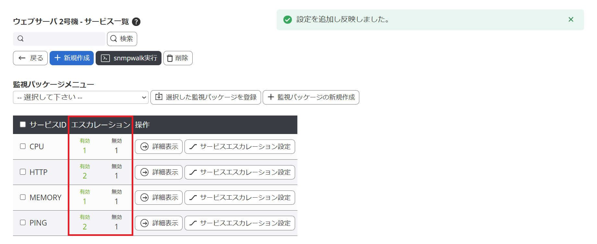
Task: Open the monitoring package dropdown
Action: [80, 97]
